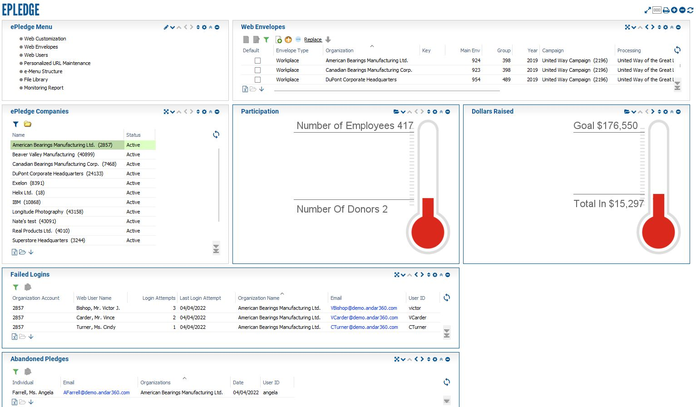Refresh the Failed Logins list
The image size is (696, 407).
(x=447, y=298)
